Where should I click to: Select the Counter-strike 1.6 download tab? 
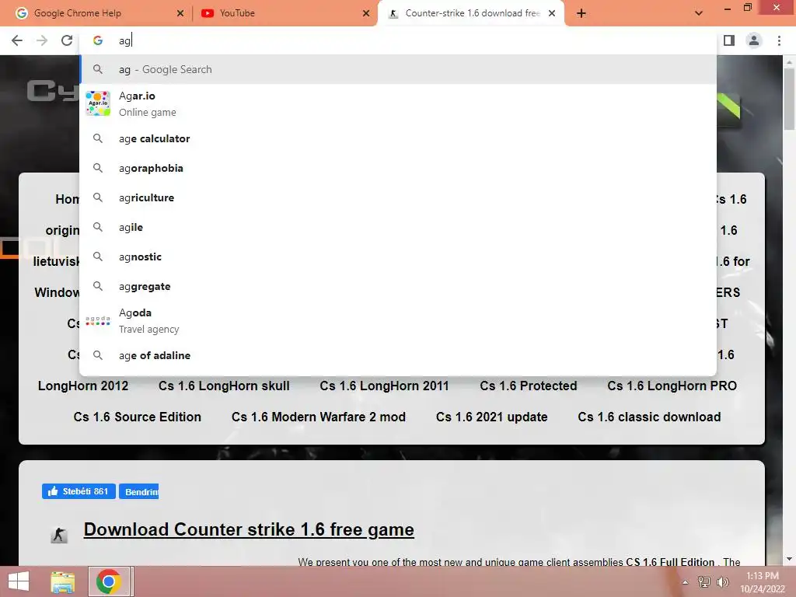(470, 14)
